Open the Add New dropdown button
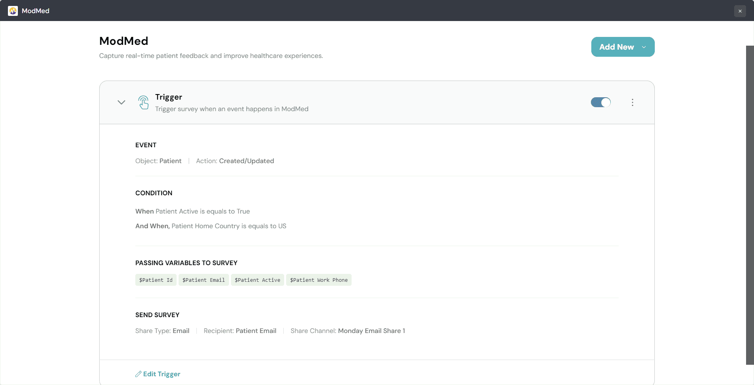The height and width of the screenshot is (385, 754). pos(623,47)
